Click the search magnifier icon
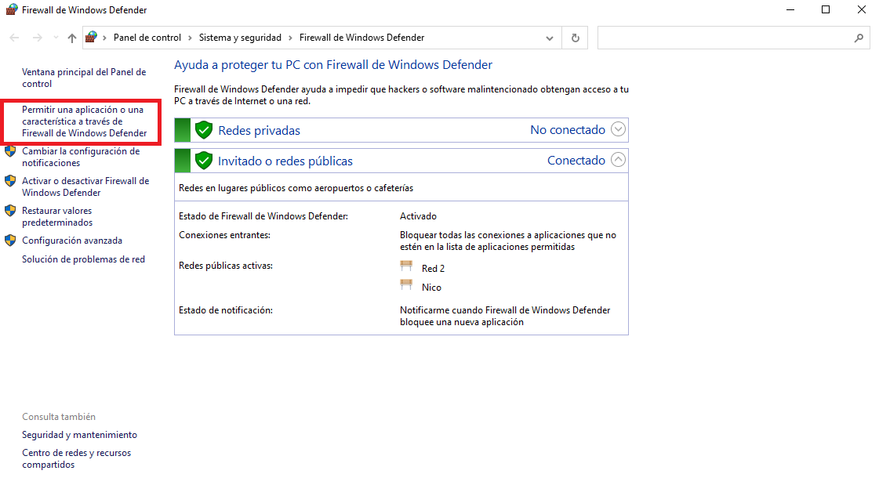879x485 pixels. pos(859,38)
